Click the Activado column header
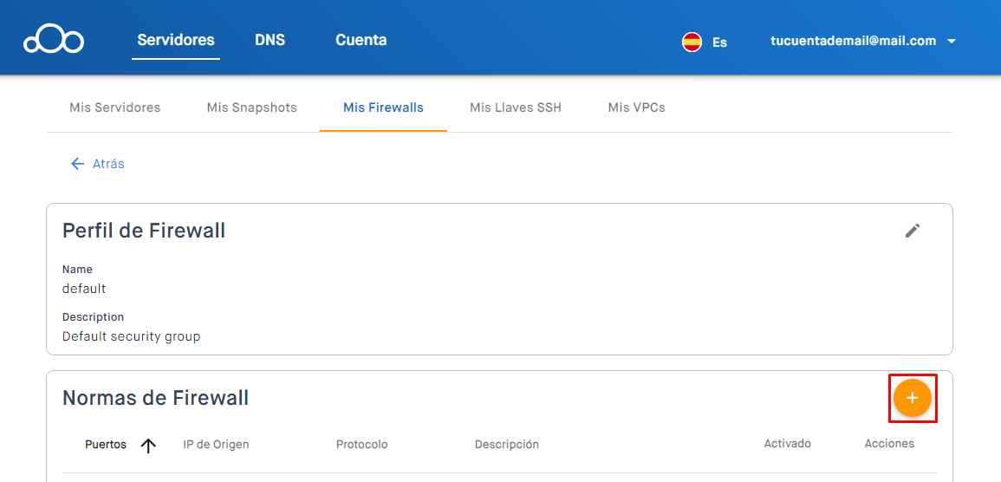The image size is (1001, 482). pyautogui.click(x=788, y=443)
